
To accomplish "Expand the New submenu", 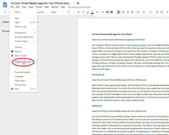I will tap(23, 18).
